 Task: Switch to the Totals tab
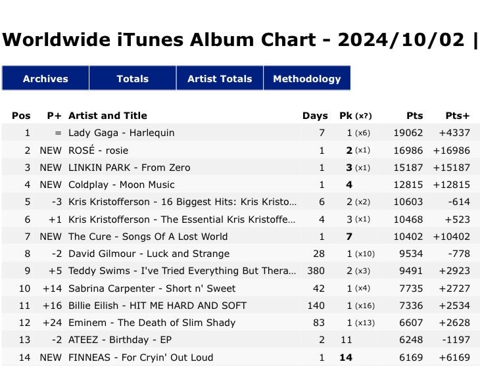coord(133,79)
